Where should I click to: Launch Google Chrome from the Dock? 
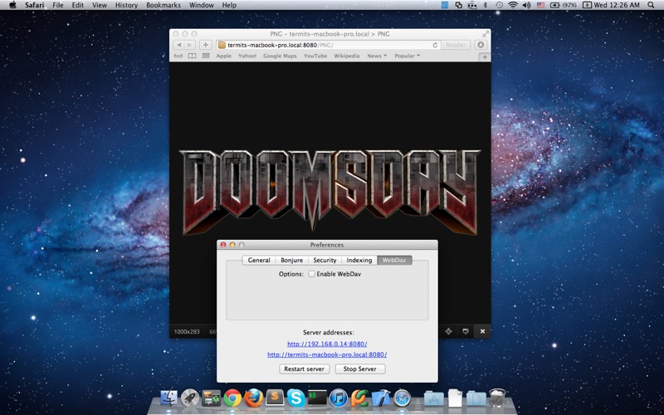pos(232,398)
